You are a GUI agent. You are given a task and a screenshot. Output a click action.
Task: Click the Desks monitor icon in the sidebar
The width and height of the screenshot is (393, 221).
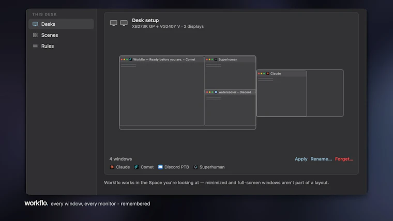point(35,24)
